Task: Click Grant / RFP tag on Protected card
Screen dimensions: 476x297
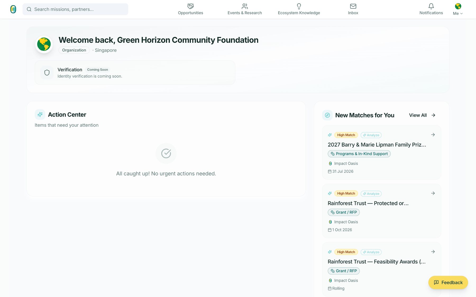Action: click(x=344, y=212)
